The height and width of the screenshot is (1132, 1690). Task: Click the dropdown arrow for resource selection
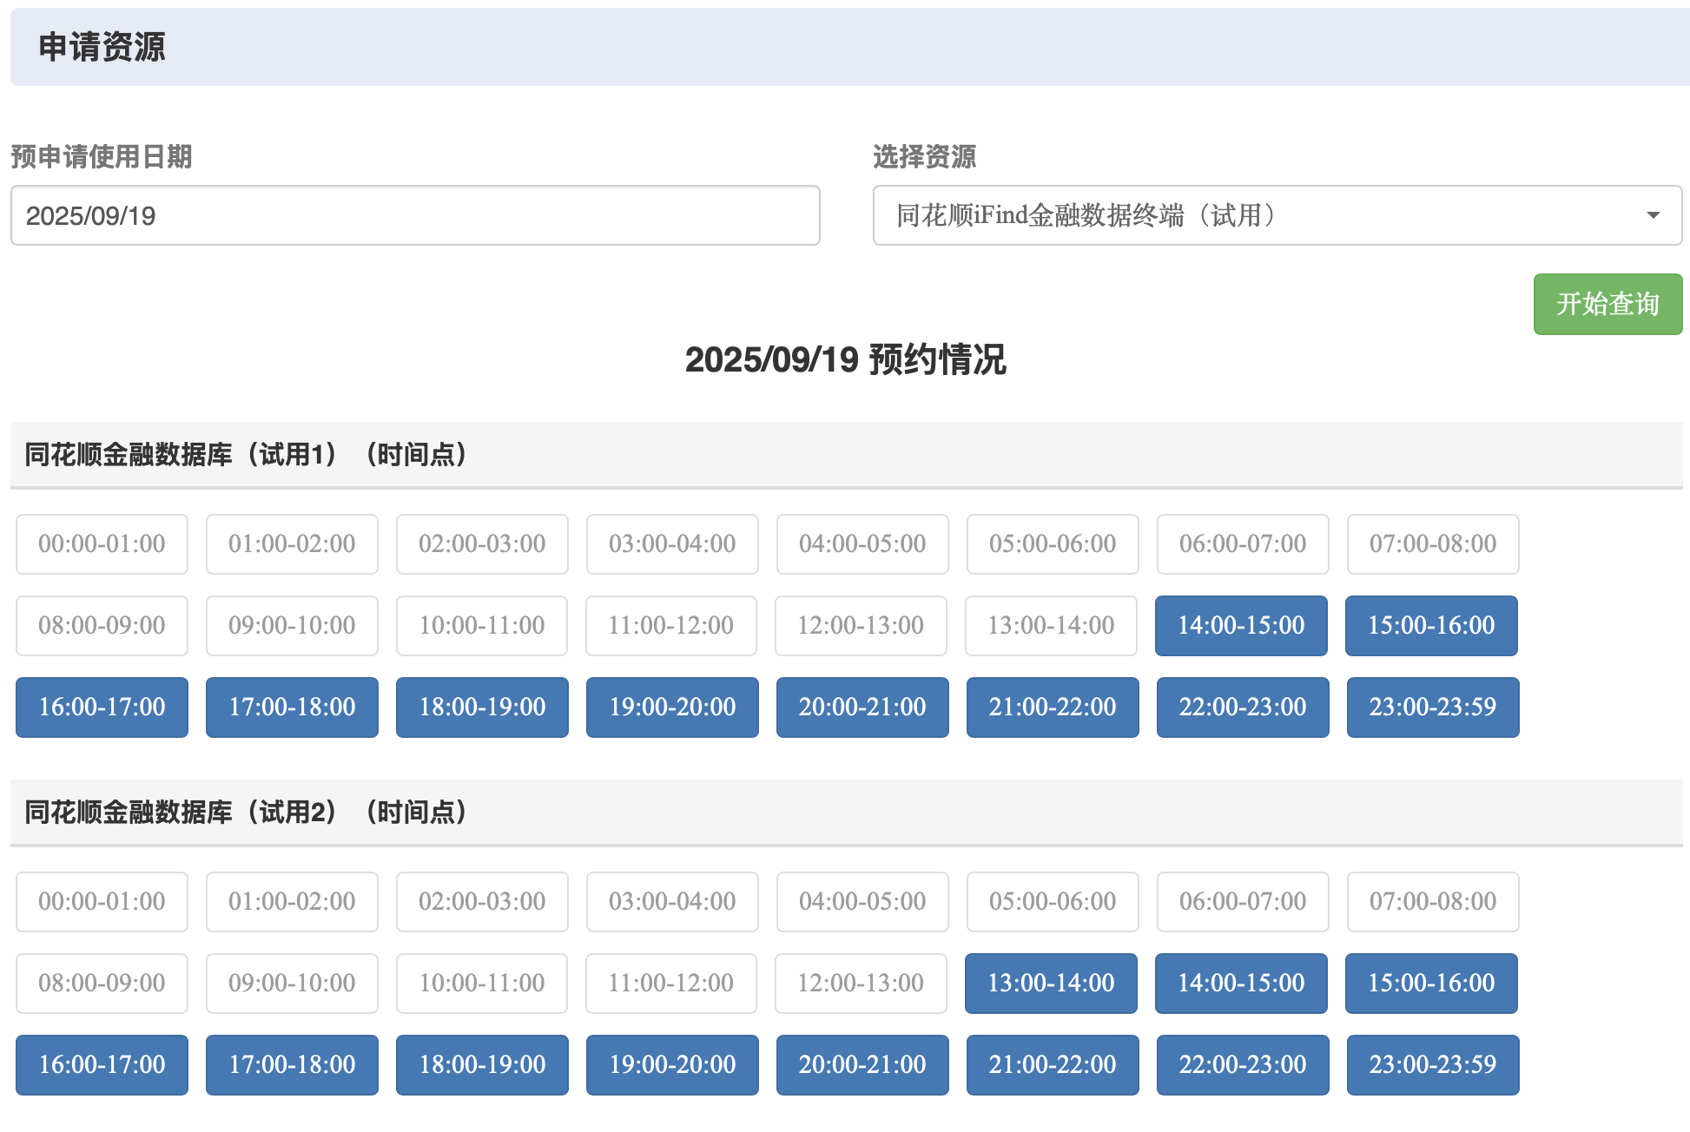[x=1653, y=215]
